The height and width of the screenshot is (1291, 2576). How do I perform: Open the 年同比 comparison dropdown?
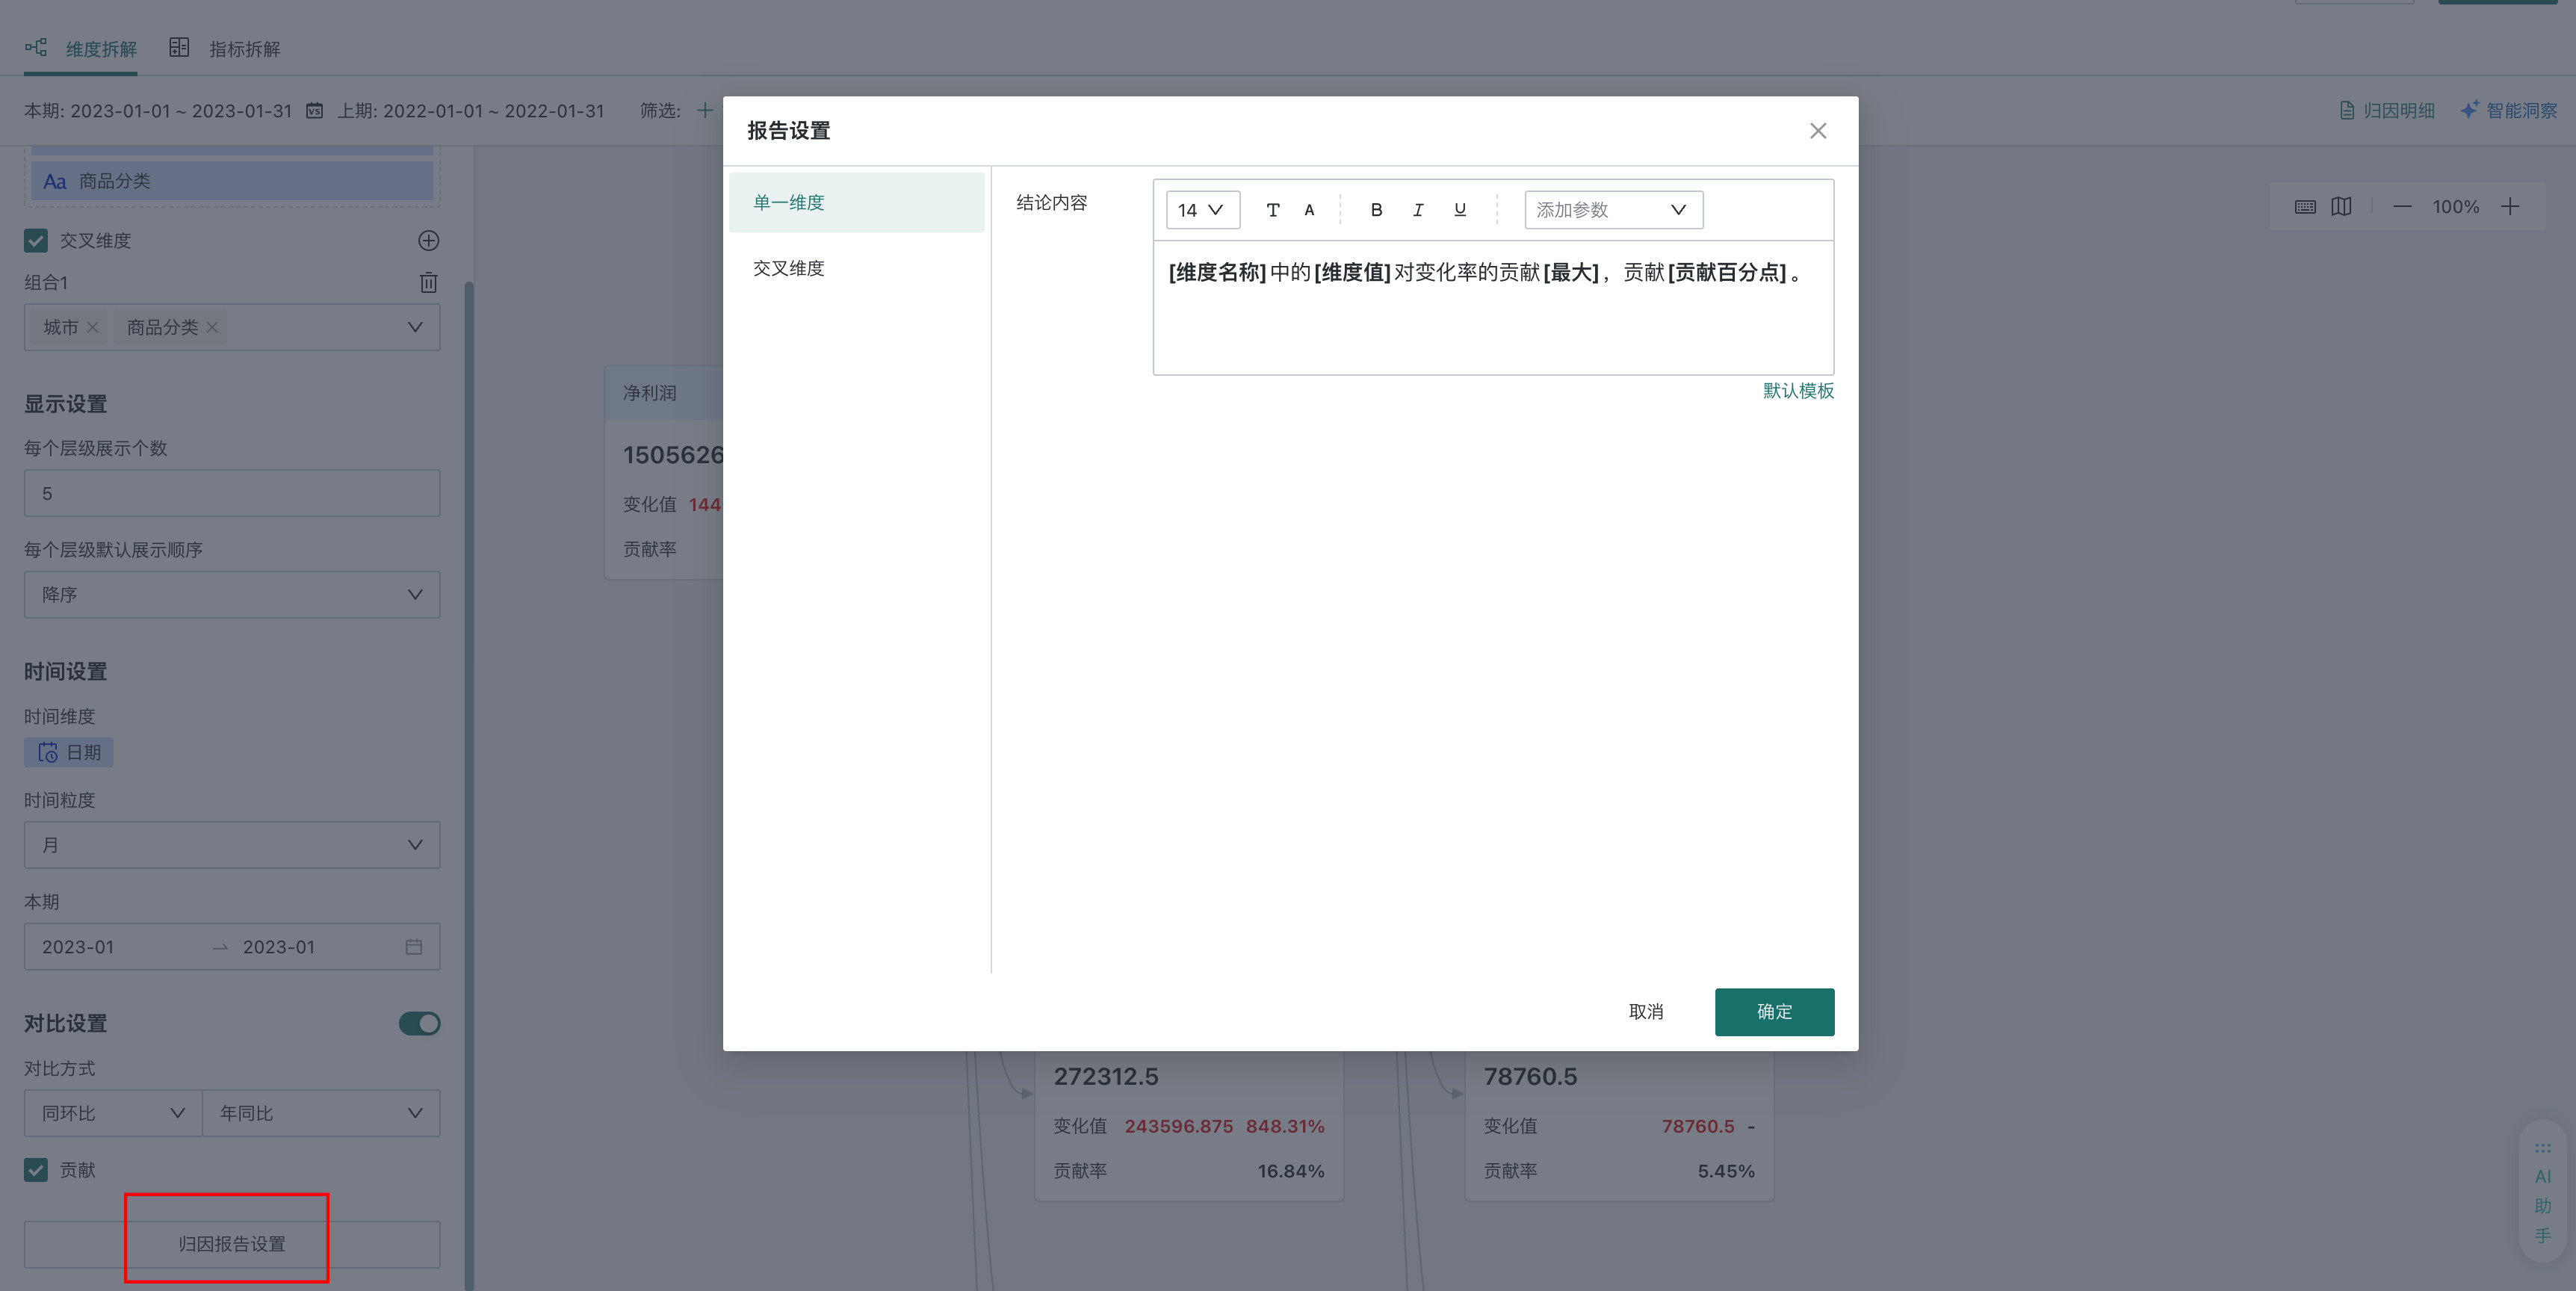coord(321,1113)
